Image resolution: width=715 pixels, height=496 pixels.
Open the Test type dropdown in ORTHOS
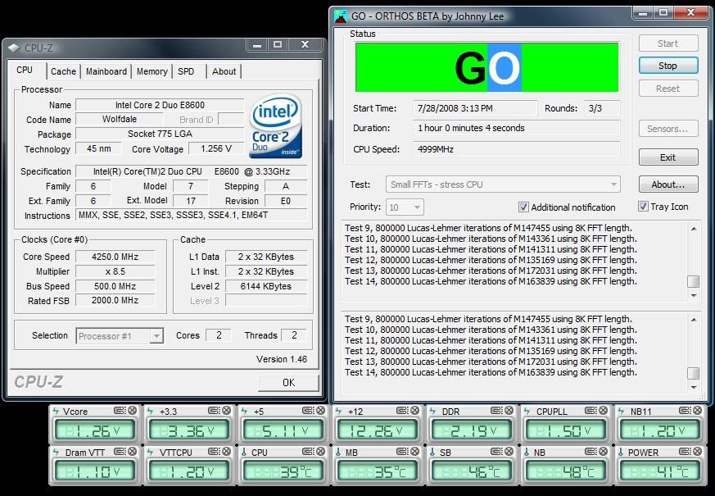tap(503, 184)
